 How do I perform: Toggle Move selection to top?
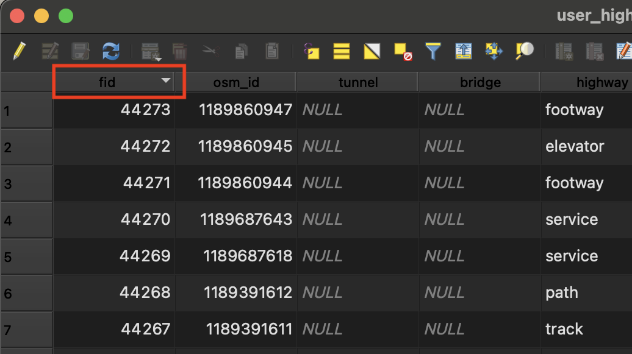(x=463, y=51)
